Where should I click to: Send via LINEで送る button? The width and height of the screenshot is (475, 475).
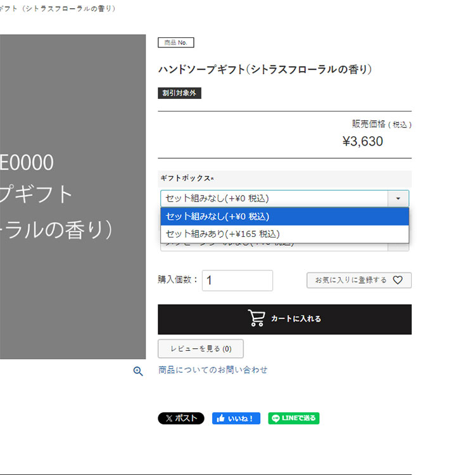[x=293, y=419]
